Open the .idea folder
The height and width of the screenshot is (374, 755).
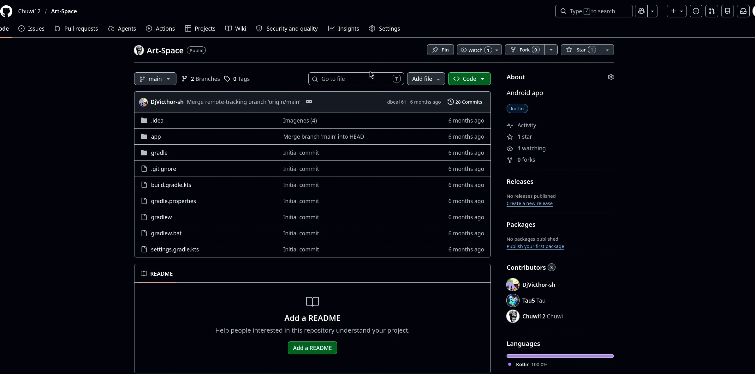[157, 120]
